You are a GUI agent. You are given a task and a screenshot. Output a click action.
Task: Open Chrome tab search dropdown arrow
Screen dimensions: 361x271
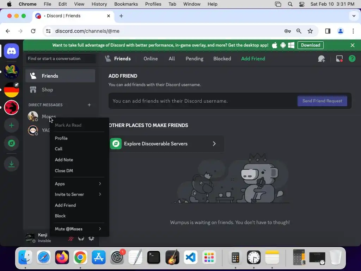tap(354, 16)
